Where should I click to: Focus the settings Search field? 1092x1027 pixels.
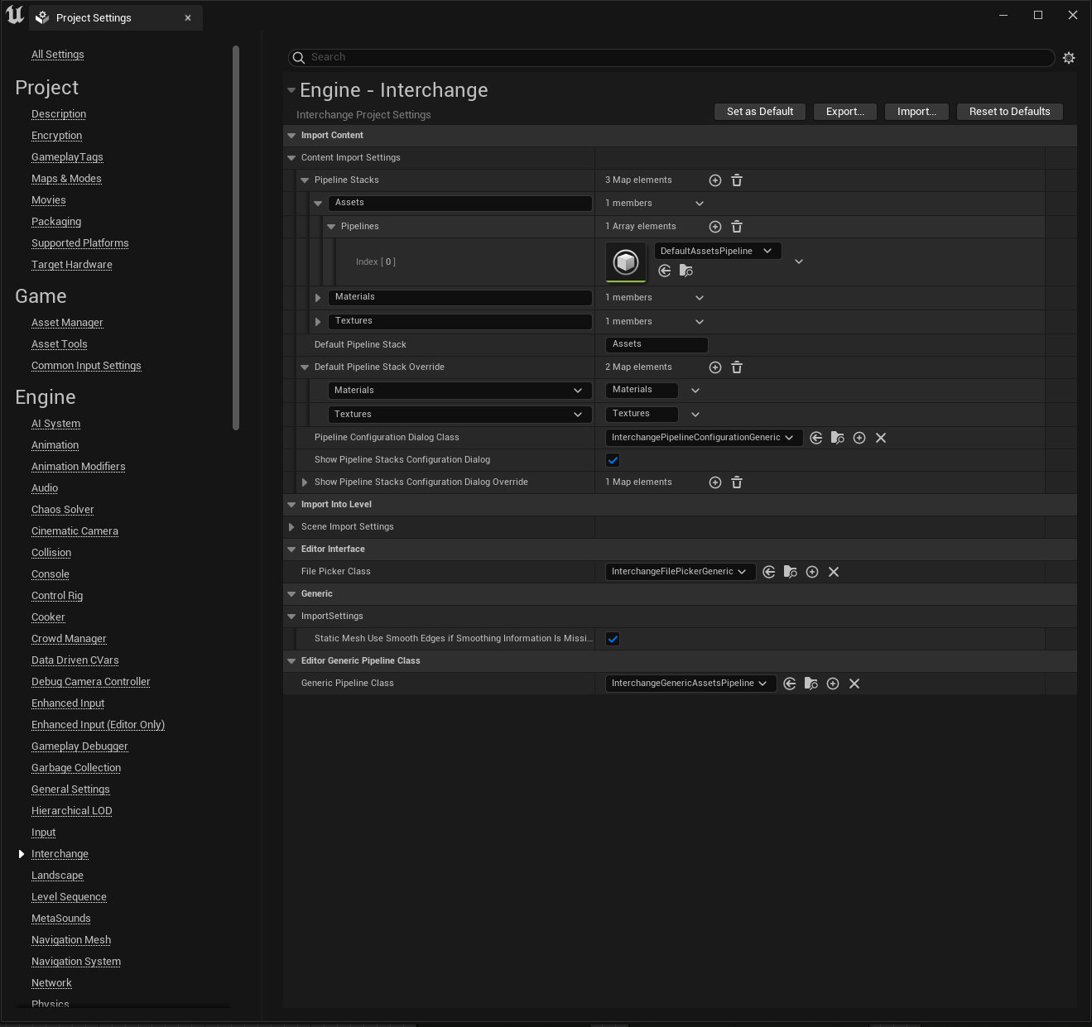(671, 58)
